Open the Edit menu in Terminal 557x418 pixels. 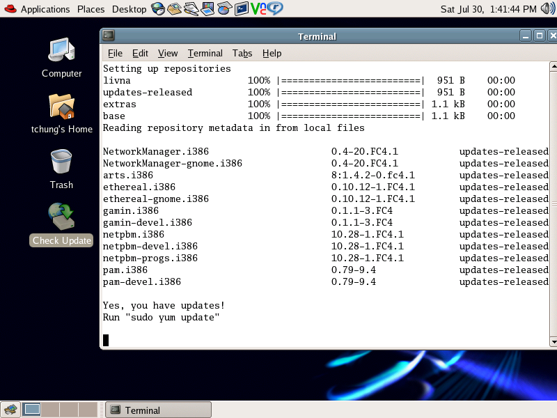pos(140,54)
